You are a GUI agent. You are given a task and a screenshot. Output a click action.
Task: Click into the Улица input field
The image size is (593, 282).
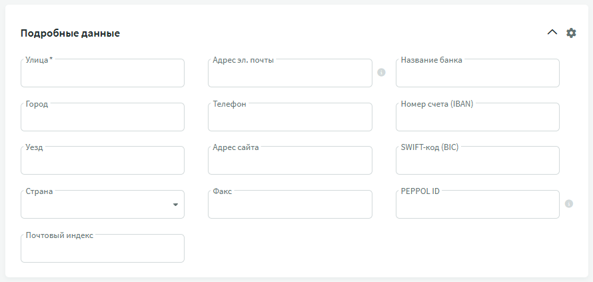(102, 75)
